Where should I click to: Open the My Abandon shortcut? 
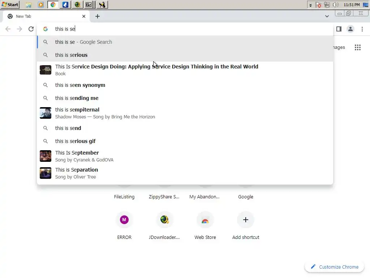point(205,197)
